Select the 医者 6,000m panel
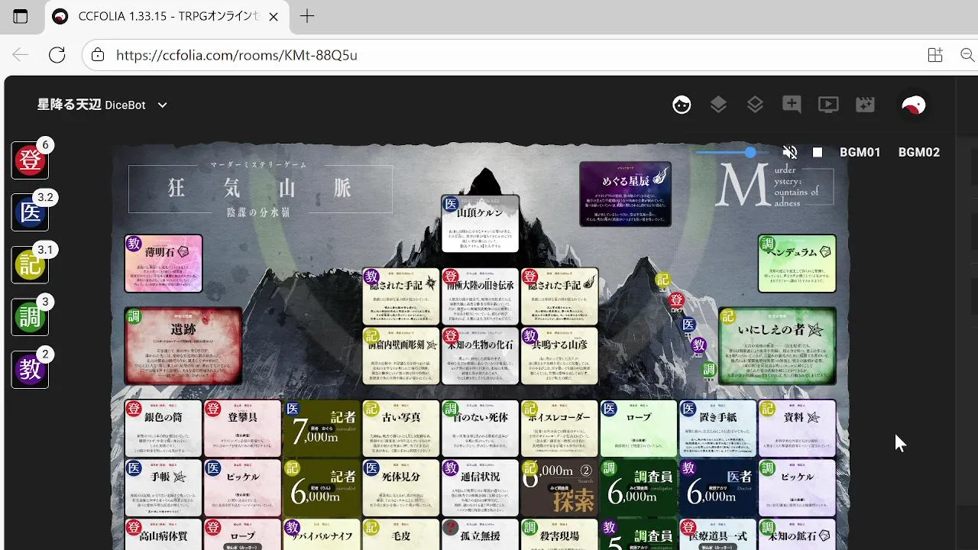The width and height of the screenshot is (978, 550). click(718, 488)
